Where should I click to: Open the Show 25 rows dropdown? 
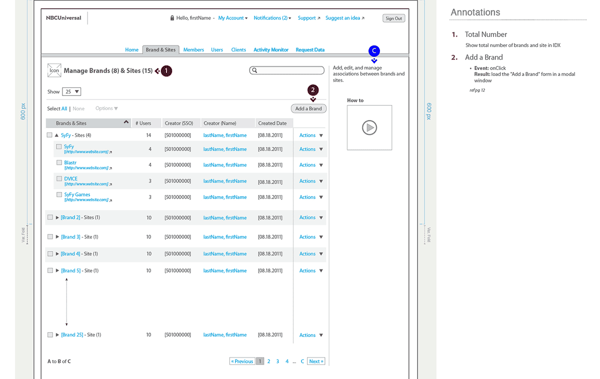click(71, 91)
